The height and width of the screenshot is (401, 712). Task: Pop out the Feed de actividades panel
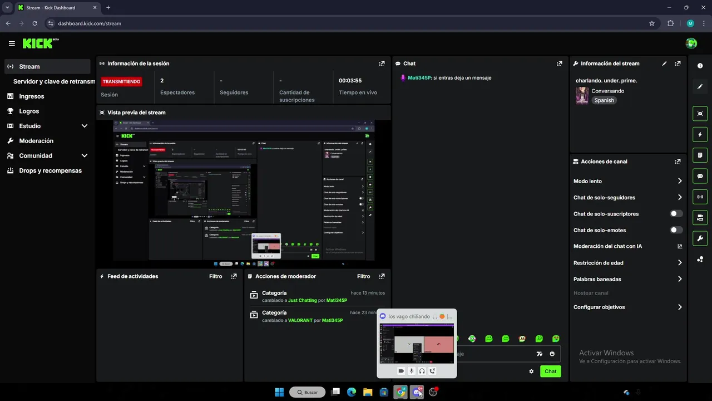click(234, 276)
